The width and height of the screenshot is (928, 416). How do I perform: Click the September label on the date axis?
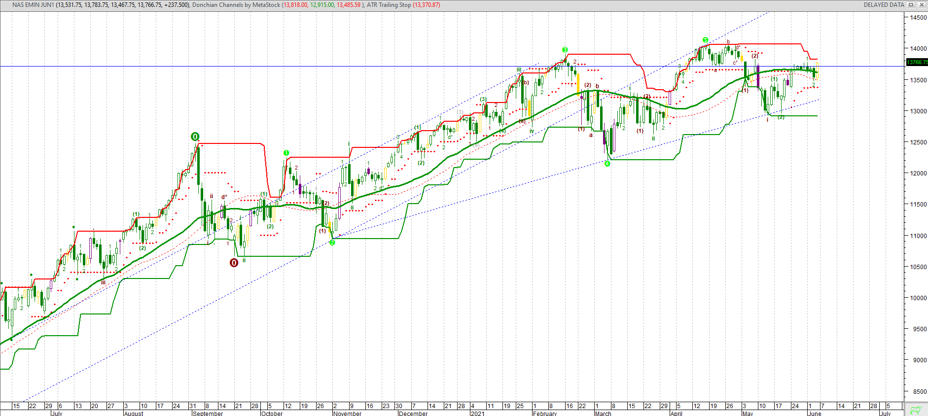tap(208, 414)
